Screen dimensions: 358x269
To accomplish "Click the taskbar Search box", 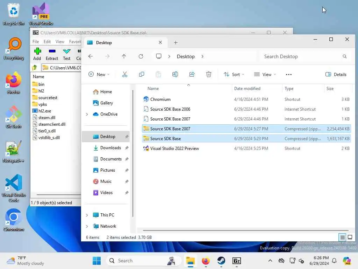I will click(x=144, y=261).
